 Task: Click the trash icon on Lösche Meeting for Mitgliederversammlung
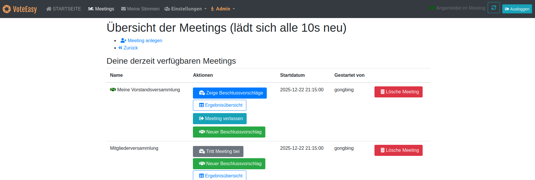(x=383, y=150)
